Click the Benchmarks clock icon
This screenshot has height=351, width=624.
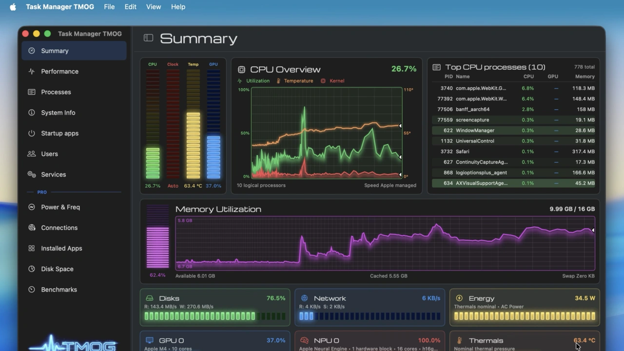click(x=32, y=290)
